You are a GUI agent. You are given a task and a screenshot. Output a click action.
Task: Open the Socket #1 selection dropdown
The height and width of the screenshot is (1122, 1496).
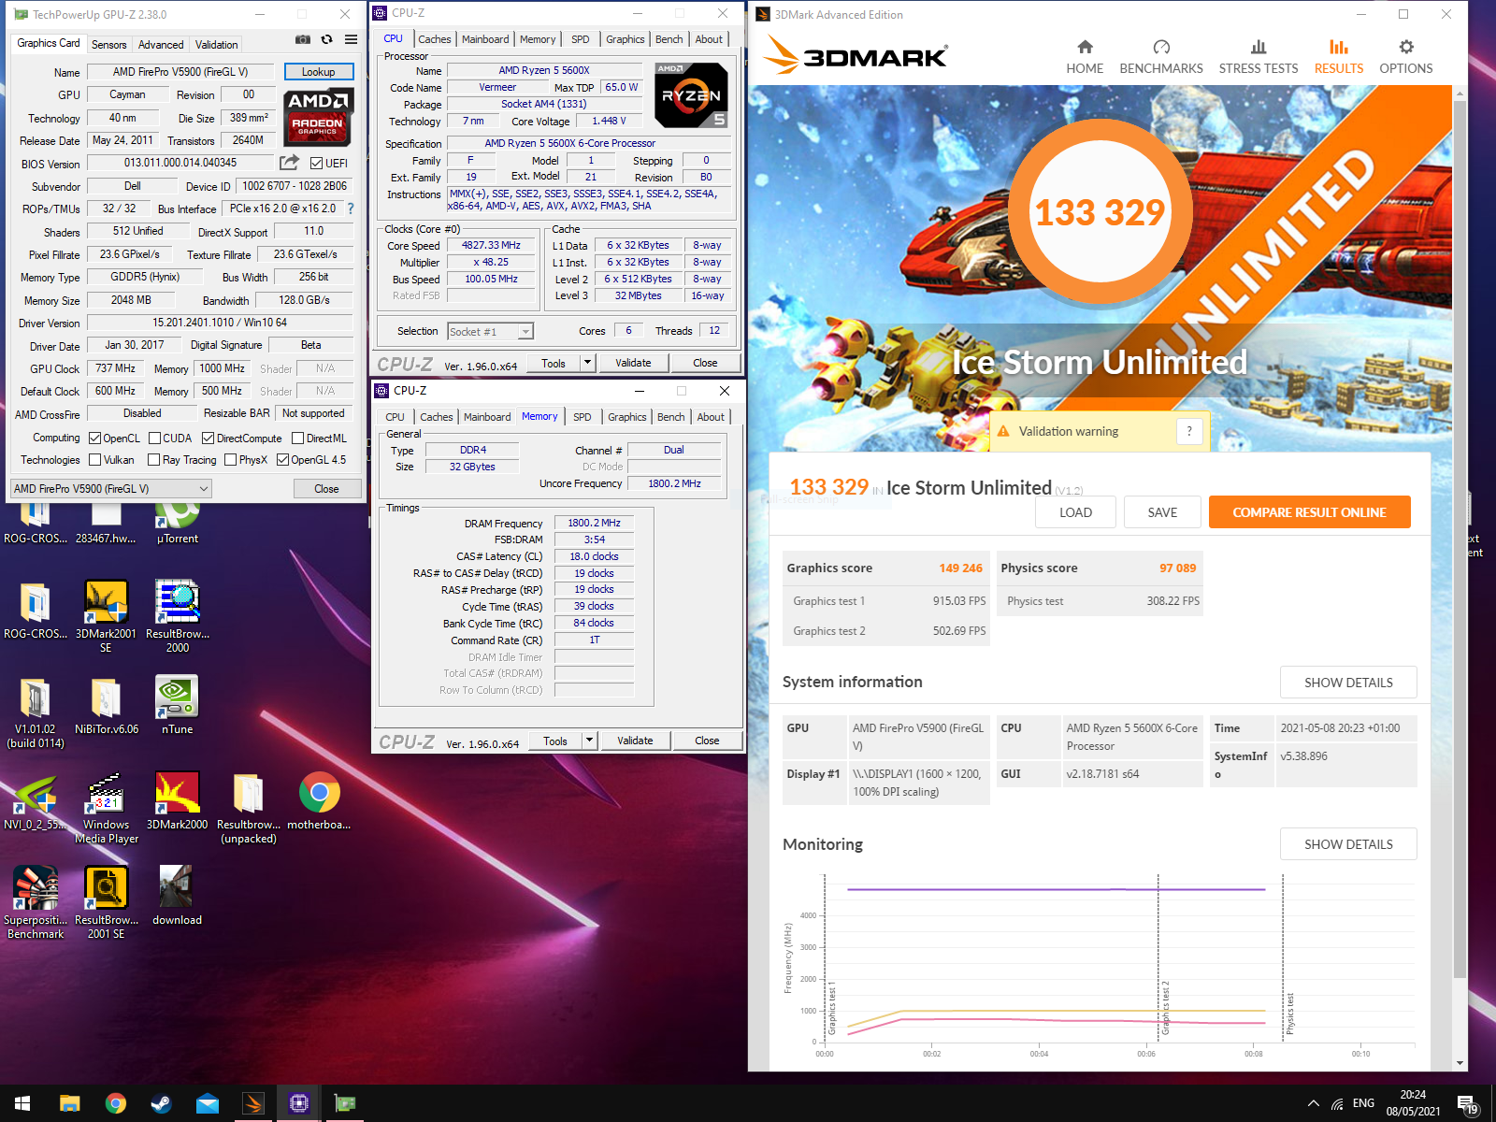[x=490, y=331]
